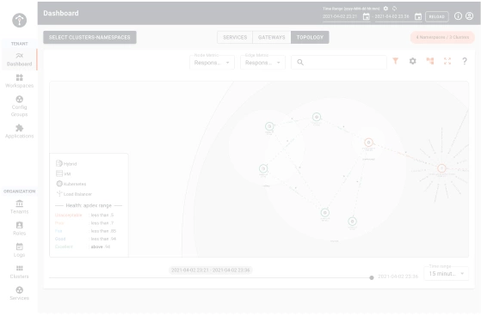This screenshot has height=316, width=481.
Task: Switch to the GATEWAYS tab
Action: pos(272,38)
